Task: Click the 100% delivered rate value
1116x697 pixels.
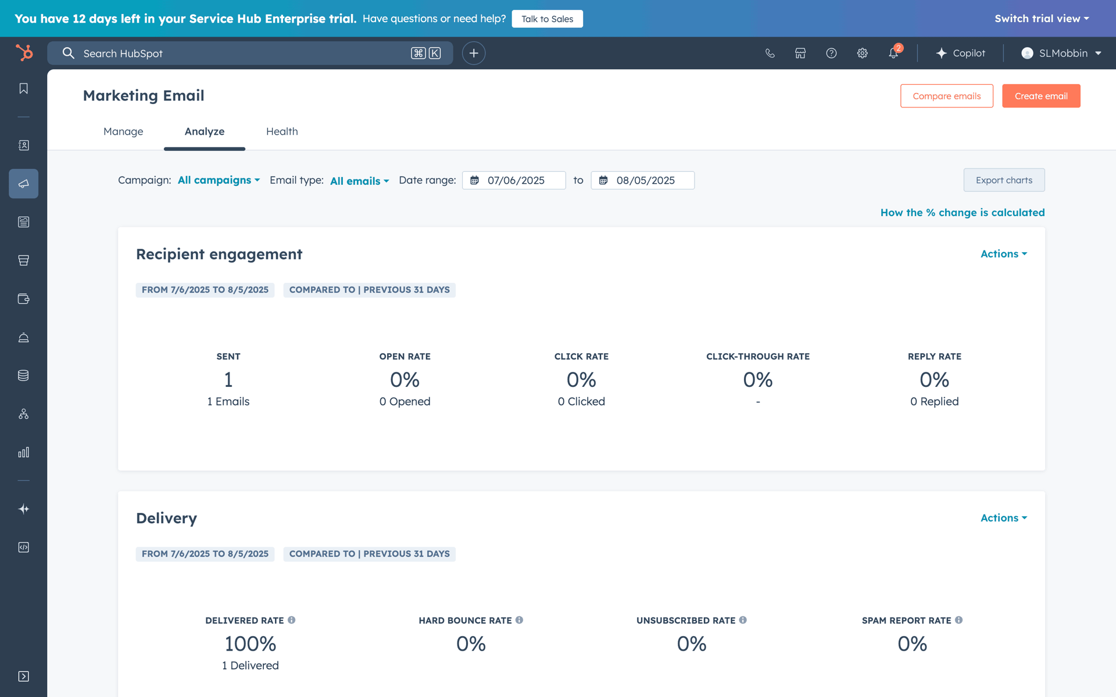Action: (x=250, y=644)
